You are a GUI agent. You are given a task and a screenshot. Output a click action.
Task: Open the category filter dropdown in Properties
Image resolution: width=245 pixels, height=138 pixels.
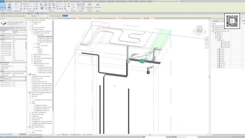point(15,28)
